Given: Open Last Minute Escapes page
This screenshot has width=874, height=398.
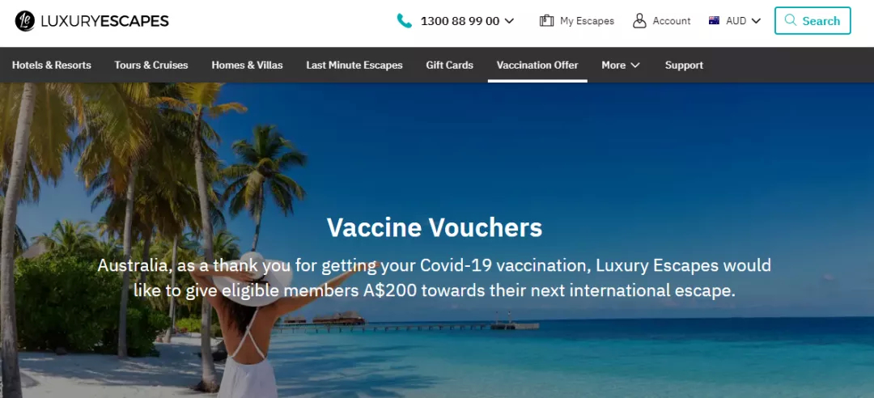Looking at the screenshot, I should [x=354, y=66].
